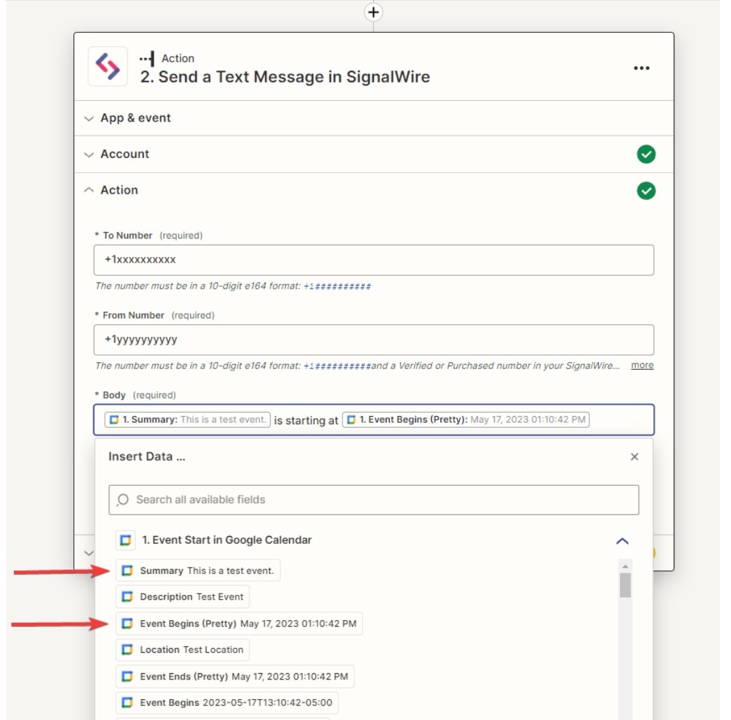Click the To Number input field
731x720 pixels.
tap(373, 260)
